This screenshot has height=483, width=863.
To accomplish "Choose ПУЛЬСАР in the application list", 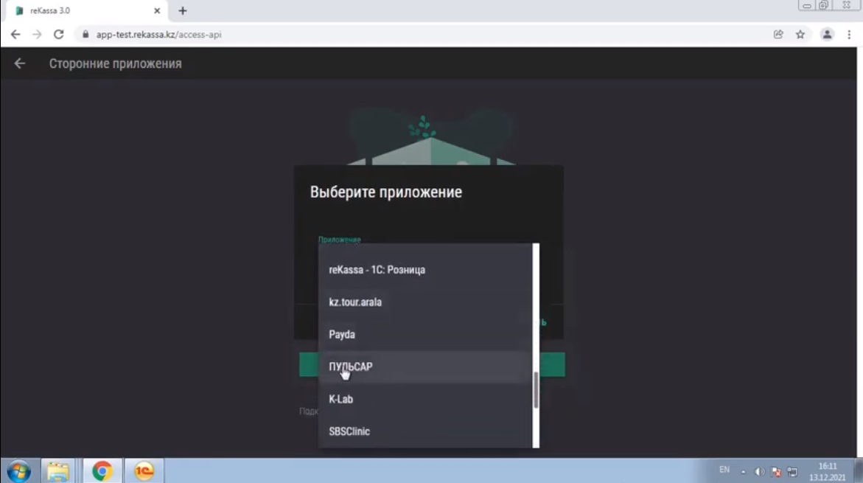I will point(425,366).
